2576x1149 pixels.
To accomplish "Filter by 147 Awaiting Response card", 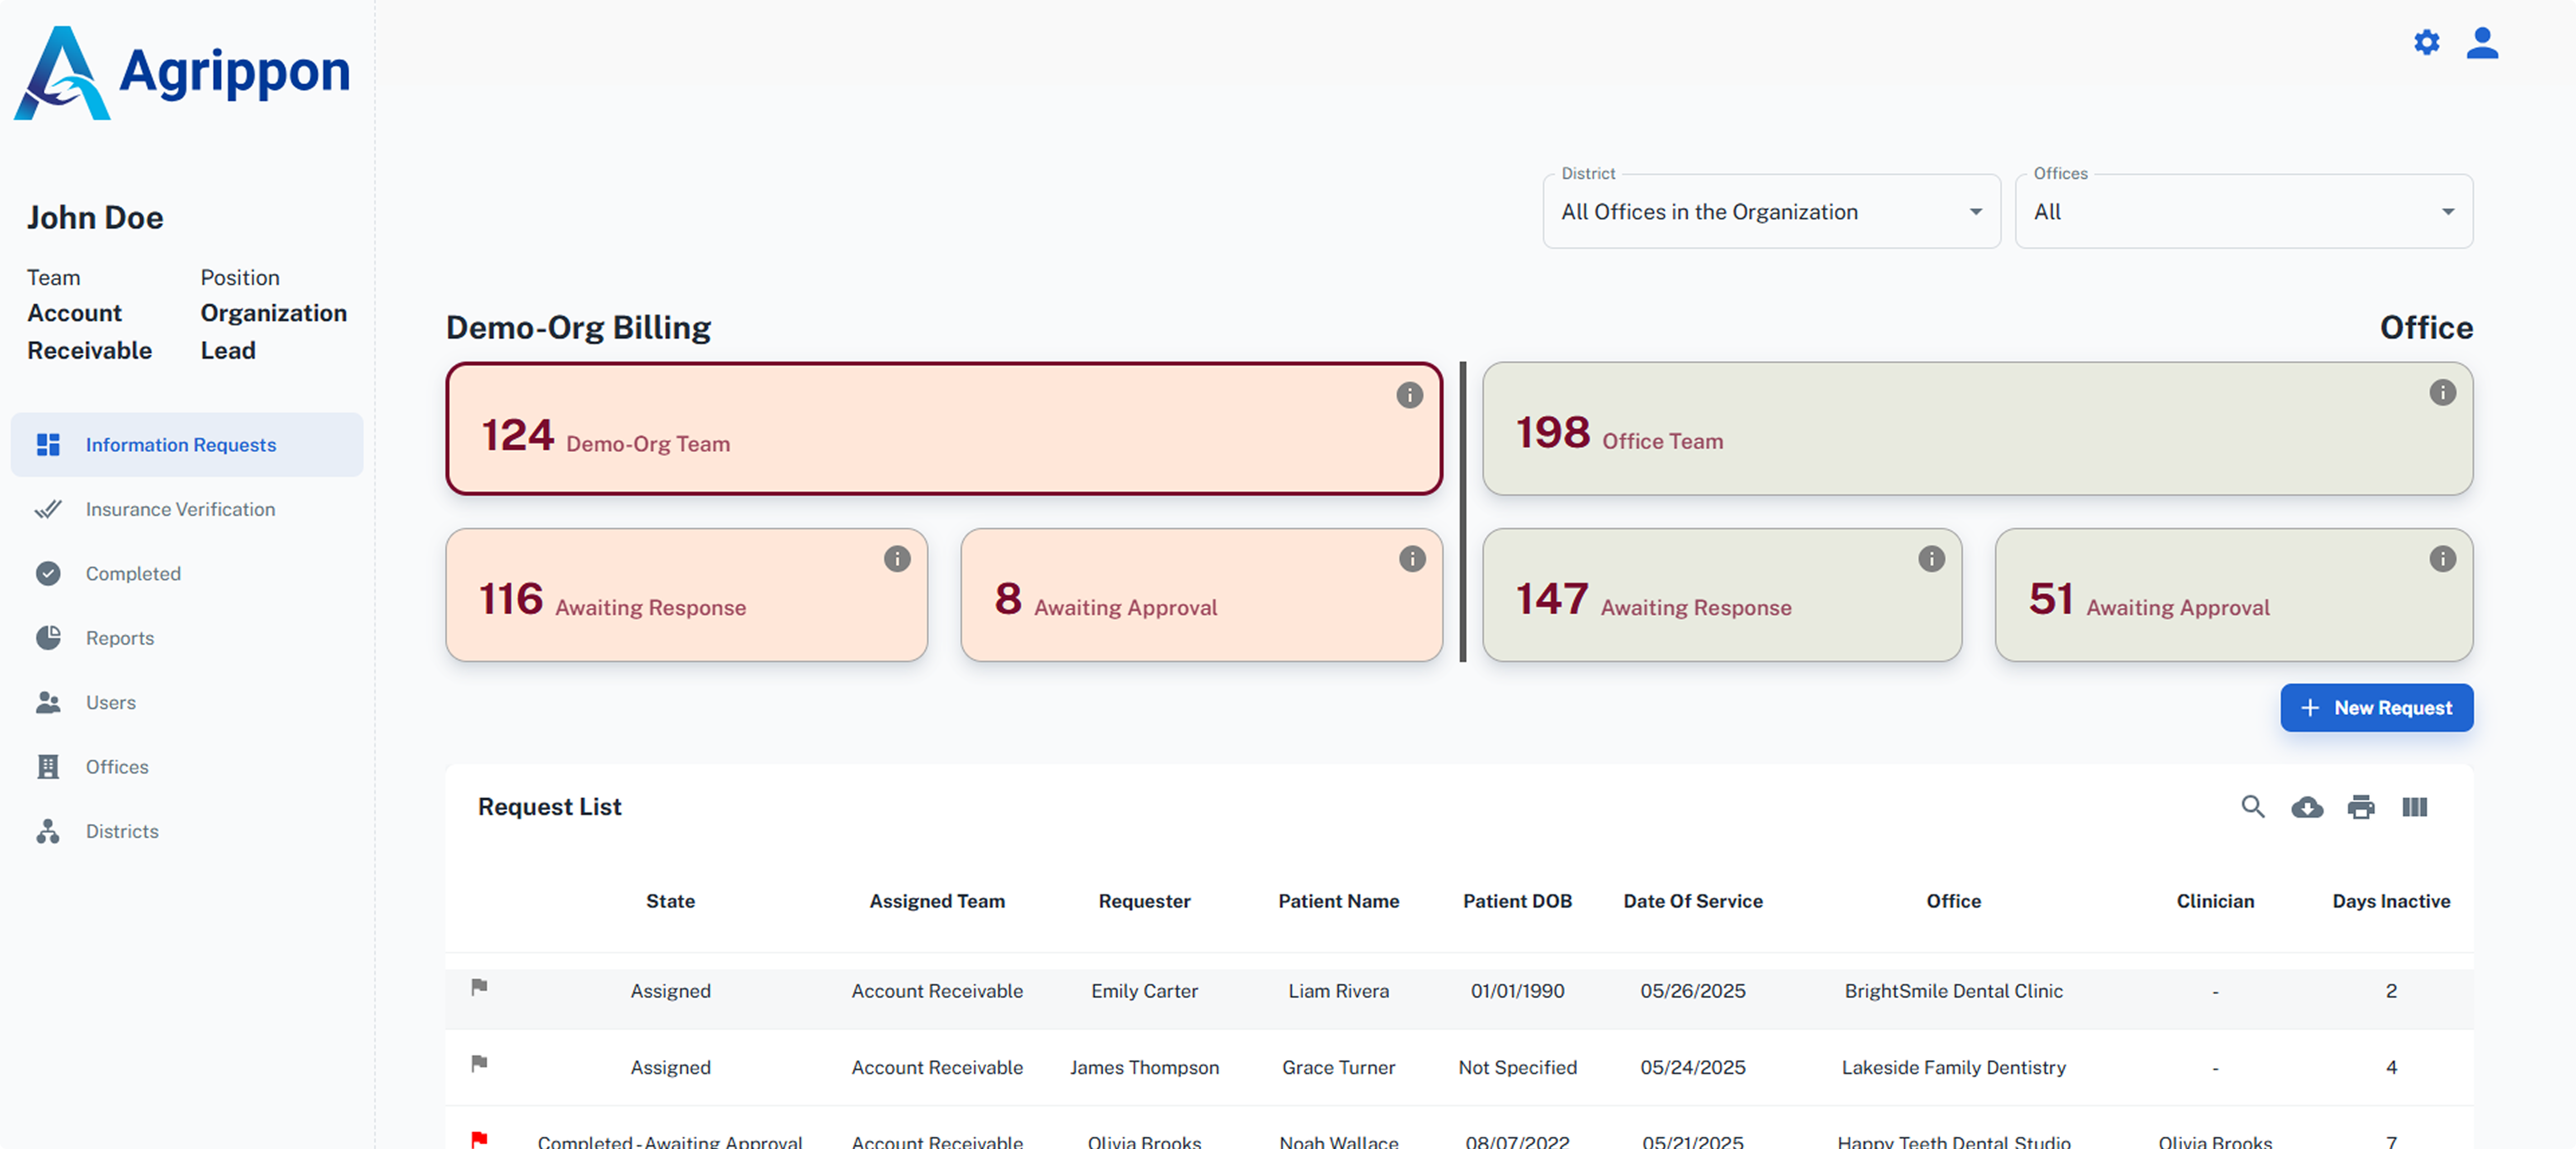I will tap(1721, 594).
